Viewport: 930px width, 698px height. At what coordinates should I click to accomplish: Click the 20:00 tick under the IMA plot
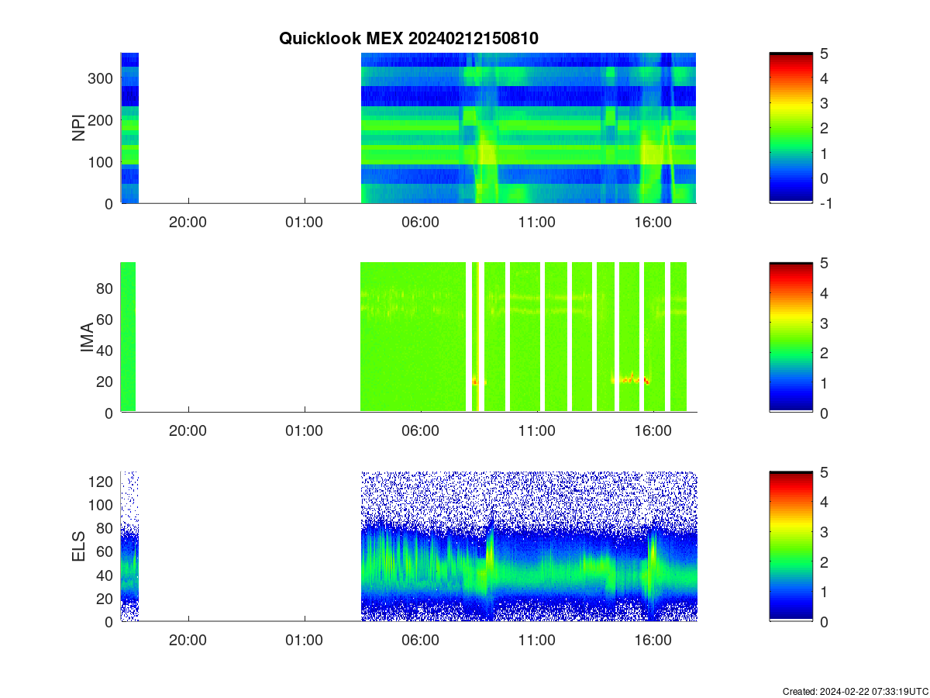(x=188, y=431)
